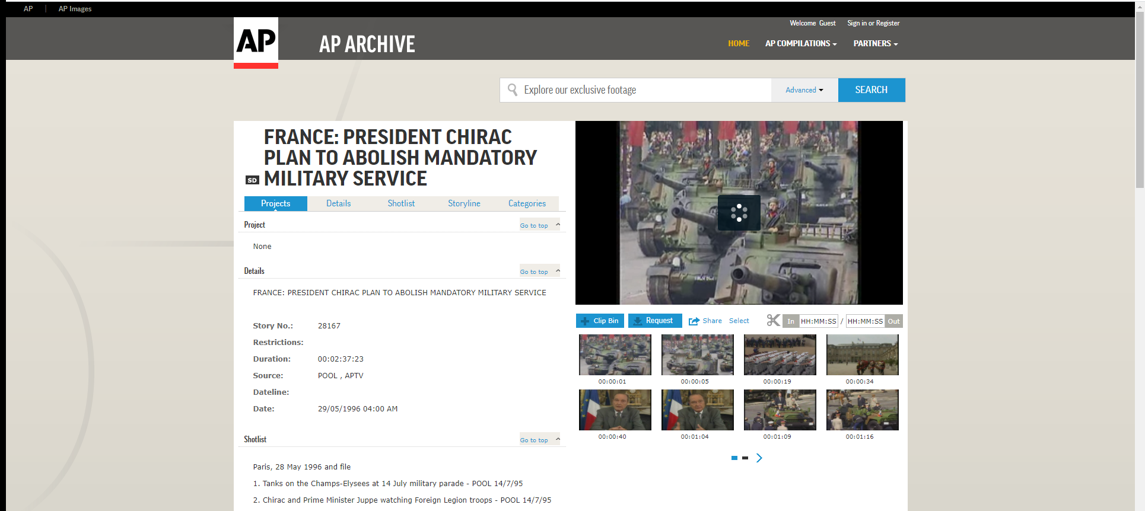Switch to the Storyline tab
1145x511 pixels.
pyautogui.click(x=464, y=203)
